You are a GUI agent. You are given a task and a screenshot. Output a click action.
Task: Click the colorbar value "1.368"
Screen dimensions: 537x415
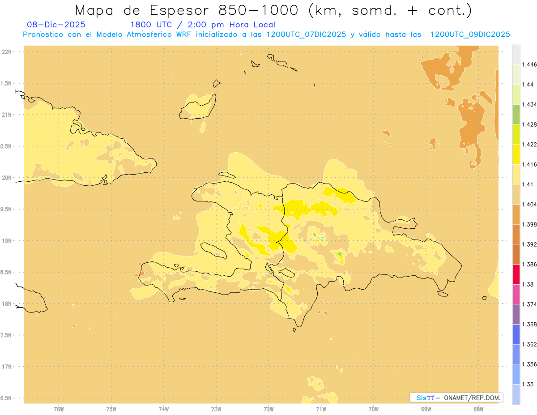tap(529, 324)
